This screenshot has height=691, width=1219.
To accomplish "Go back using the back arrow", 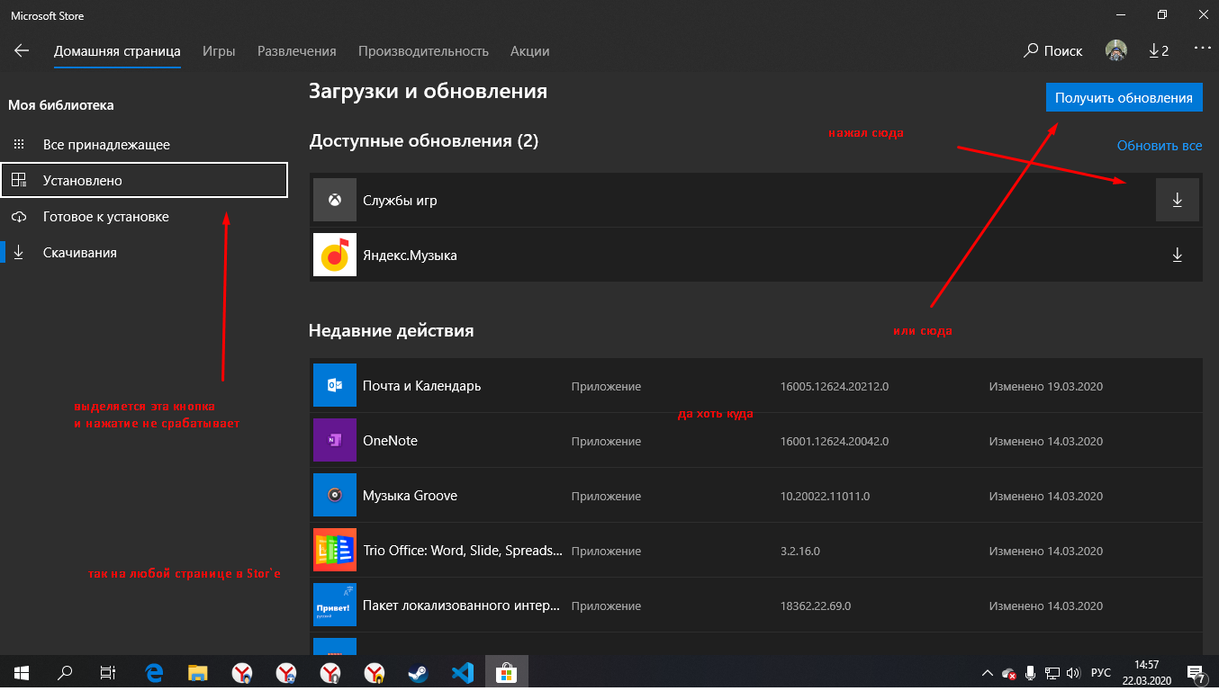I will 22,51.
